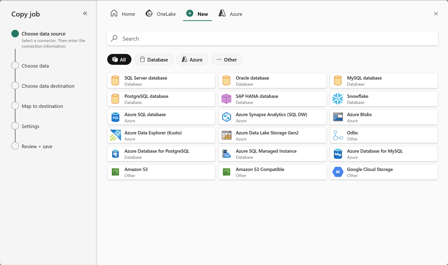Screen dimensions: 448x265
Task: Click the Odbc connector icon
Action: [x=338, y=135]
